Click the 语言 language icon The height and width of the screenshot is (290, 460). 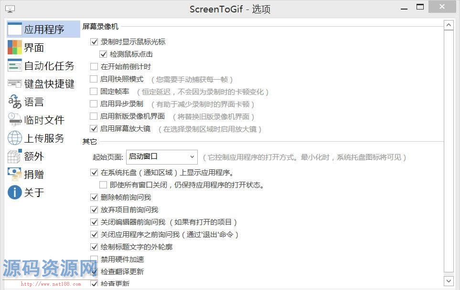click(x=14, y=102)
